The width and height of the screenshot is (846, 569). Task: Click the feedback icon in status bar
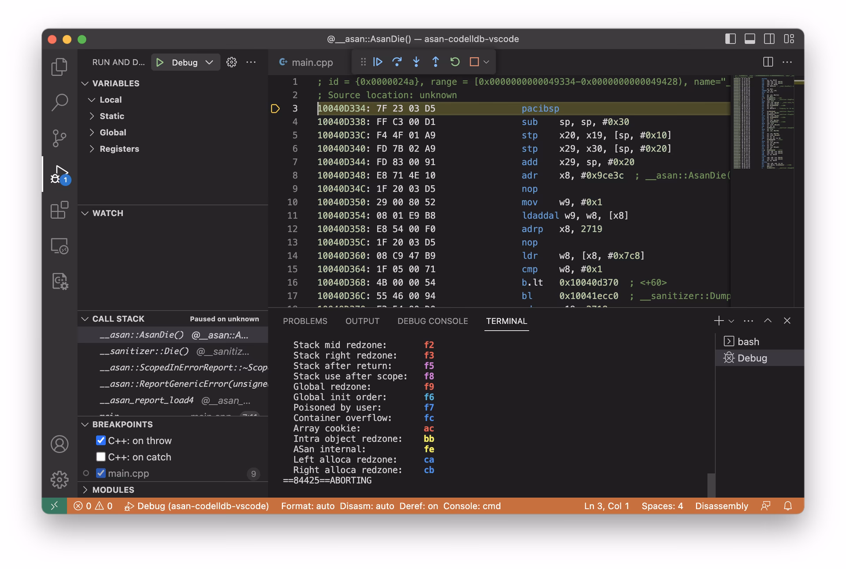[766, 506]
